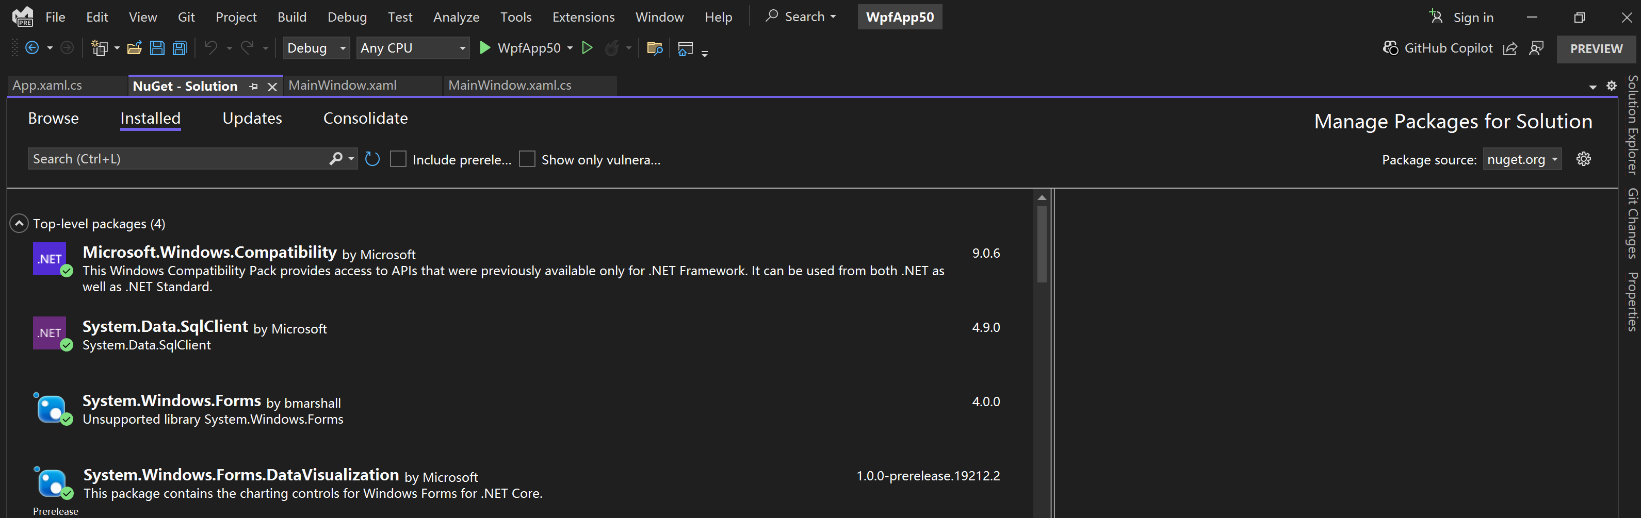This screenshot has width=1641, height=518.
Task: Click the magnifier icon in the package search box
Action: point(336,158)
